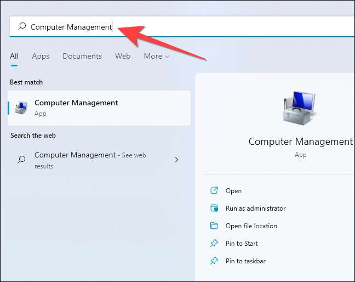This screenshot has height=282, width=355.
Task: Expand web results chevron arrow
Action: coord(176,160)
